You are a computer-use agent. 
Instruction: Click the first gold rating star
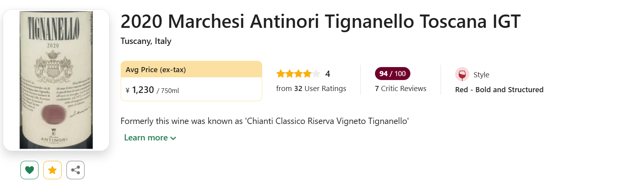pos(281,74)
